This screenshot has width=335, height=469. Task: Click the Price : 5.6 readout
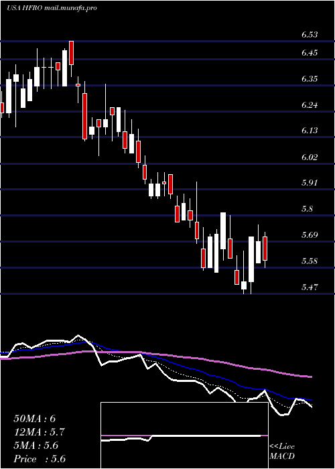[40, 459]
